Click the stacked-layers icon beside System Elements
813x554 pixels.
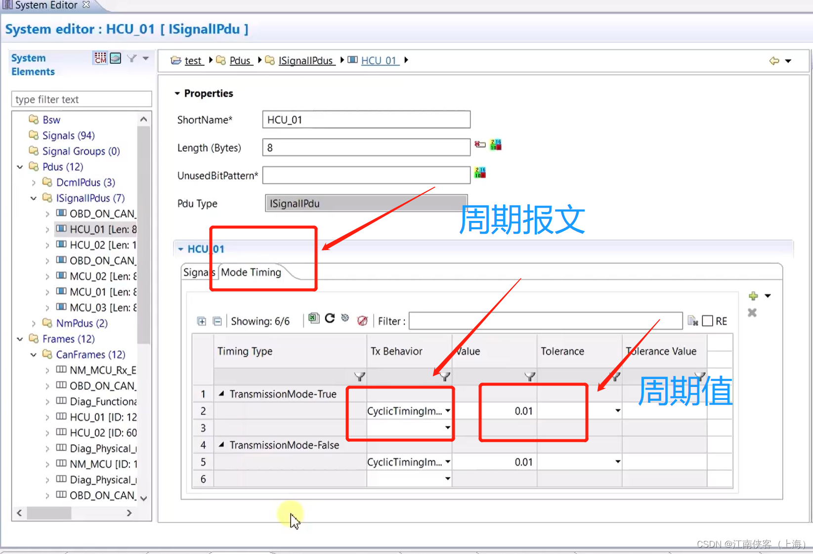point(116,58)
